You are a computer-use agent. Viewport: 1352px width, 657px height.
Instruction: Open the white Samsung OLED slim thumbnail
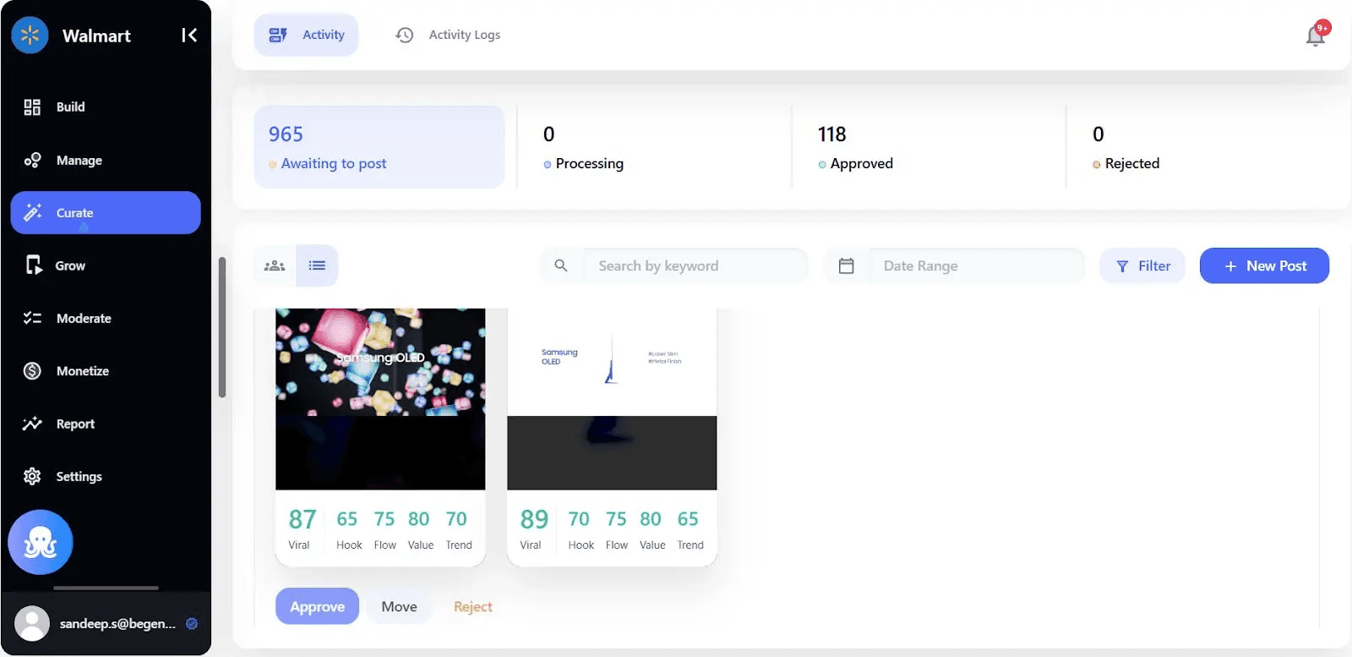[x=612, y=399]
